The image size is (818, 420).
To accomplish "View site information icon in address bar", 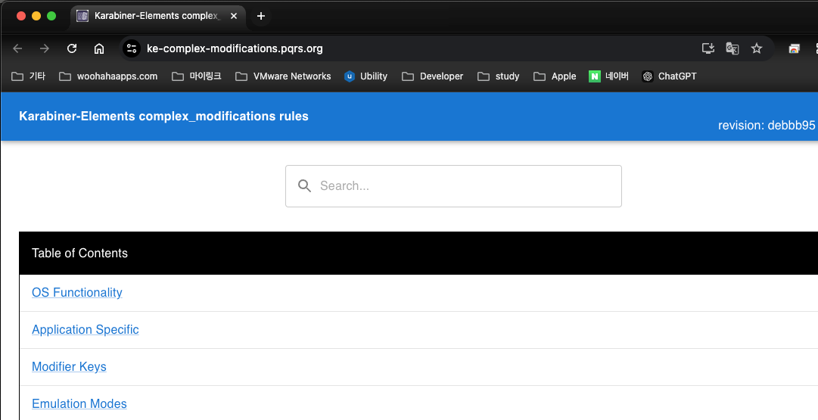I will 132,48.
